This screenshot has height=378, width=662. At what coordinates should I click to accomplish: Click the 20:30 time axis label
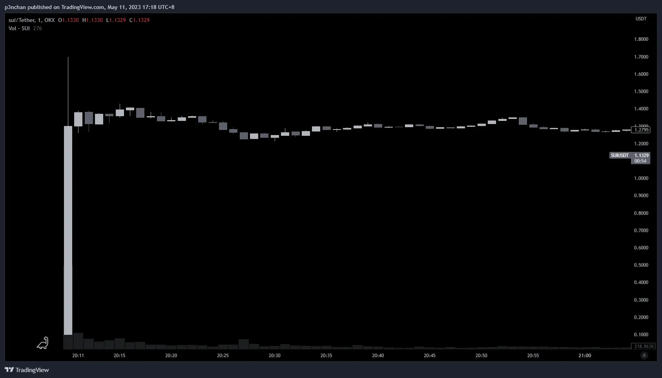point(274,356)
